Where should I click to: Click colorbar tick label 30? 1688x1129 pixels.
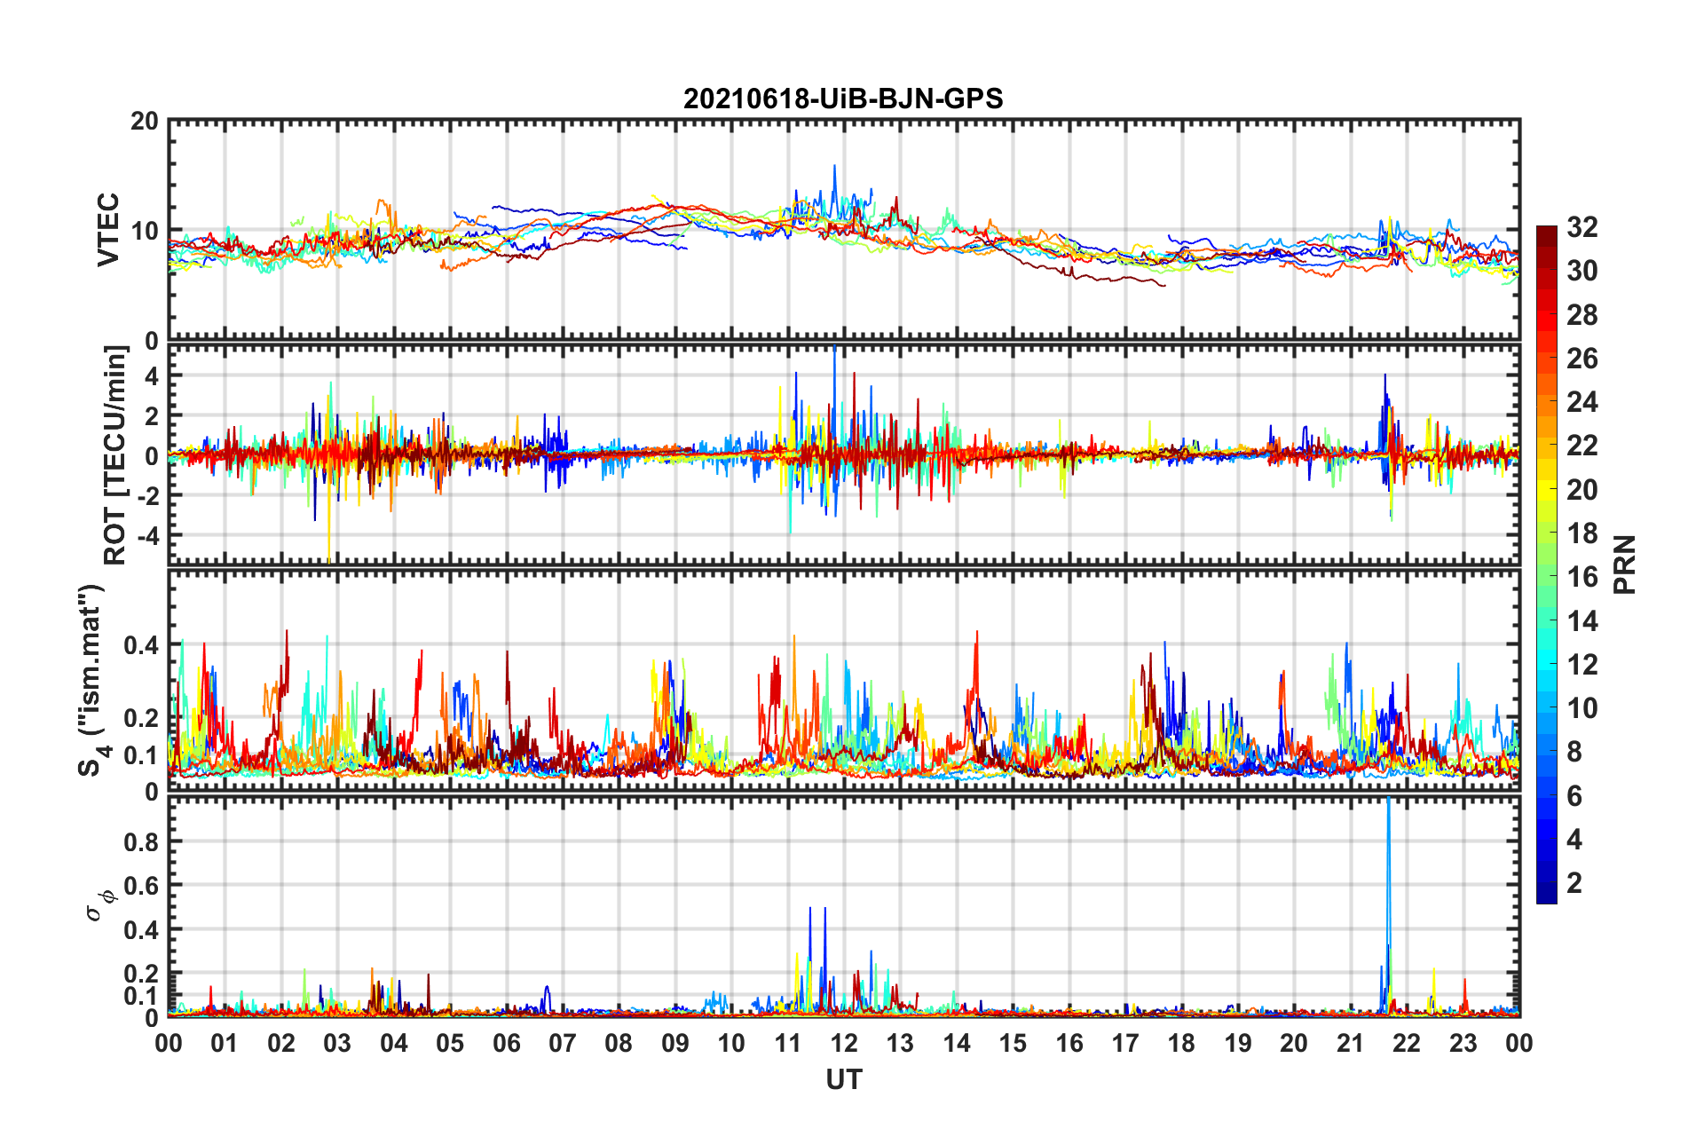click(x=1582, y=271)
